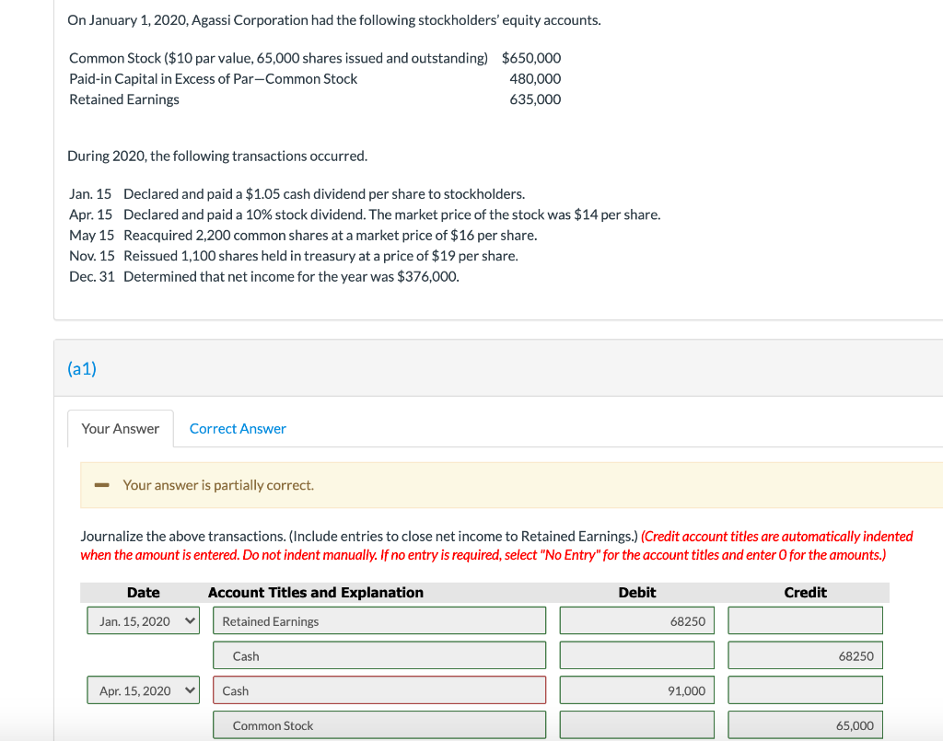This screenshot has width=943, height=741.
Task: Click the empty debit field in Jan. 15 Cash row
Action: point(637,655)
